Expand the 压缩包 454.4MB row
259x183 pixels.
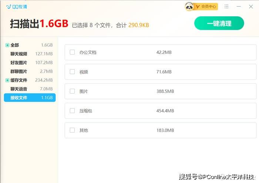161,111
